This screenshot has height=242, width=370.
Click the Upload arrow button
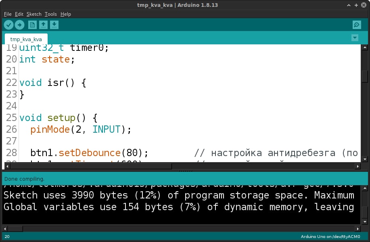20,25
